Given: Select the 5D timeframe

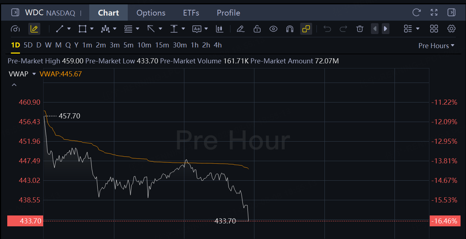Looking at the screenshot, I should 28,45.
